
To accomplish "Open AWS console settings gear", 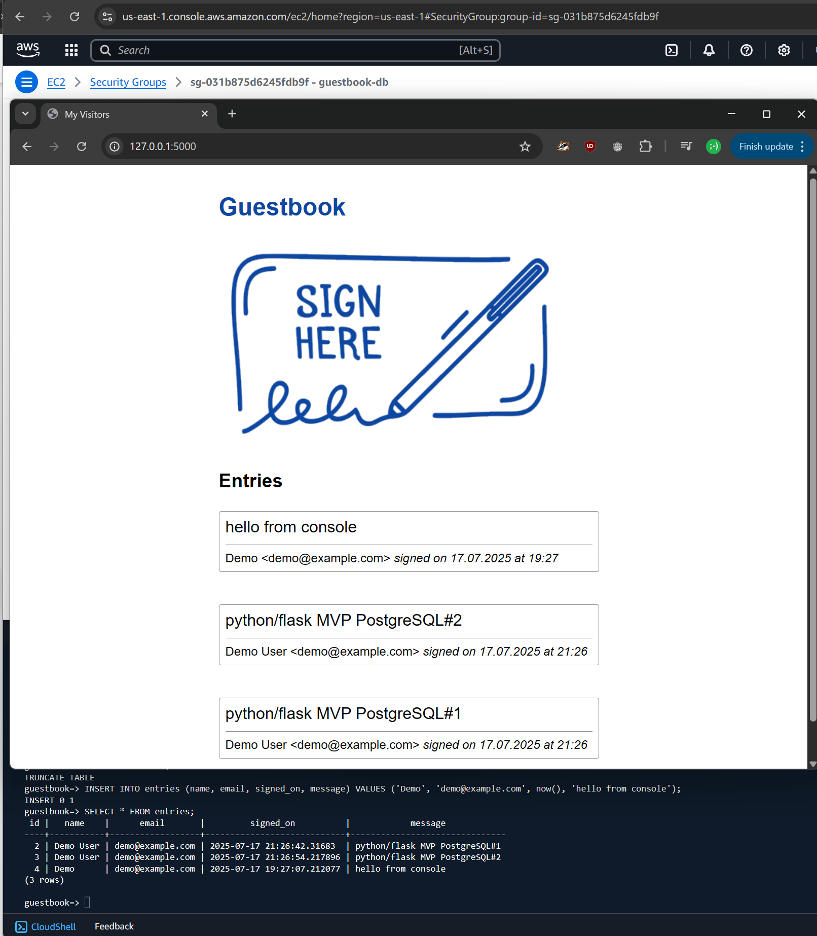I will point(784,50).
